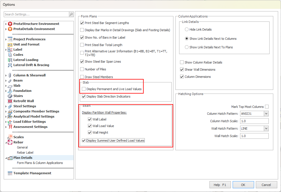The height and width of the screenshot is (192, 281).
Task: Uncheck Shear Wall Dimensions
Action: tap(182, 69)
